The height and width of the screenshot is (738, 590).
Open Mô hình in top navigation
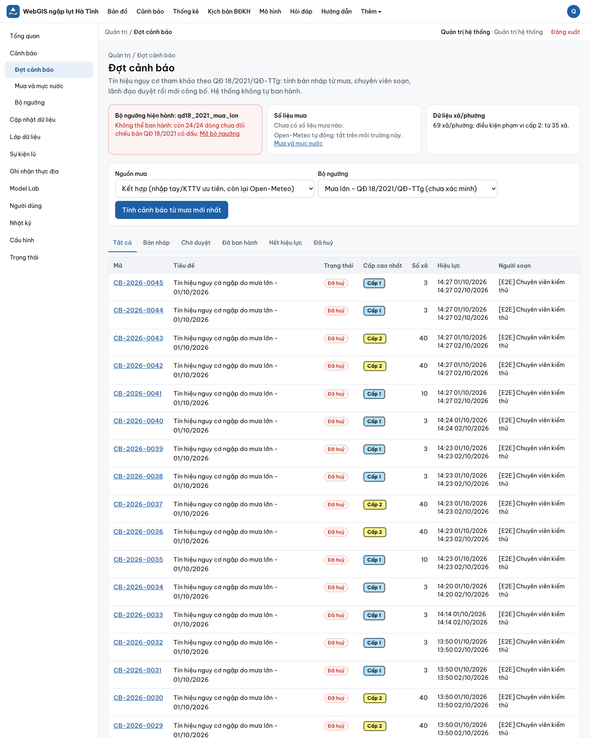pyautogui.click(x=270, y=11)
